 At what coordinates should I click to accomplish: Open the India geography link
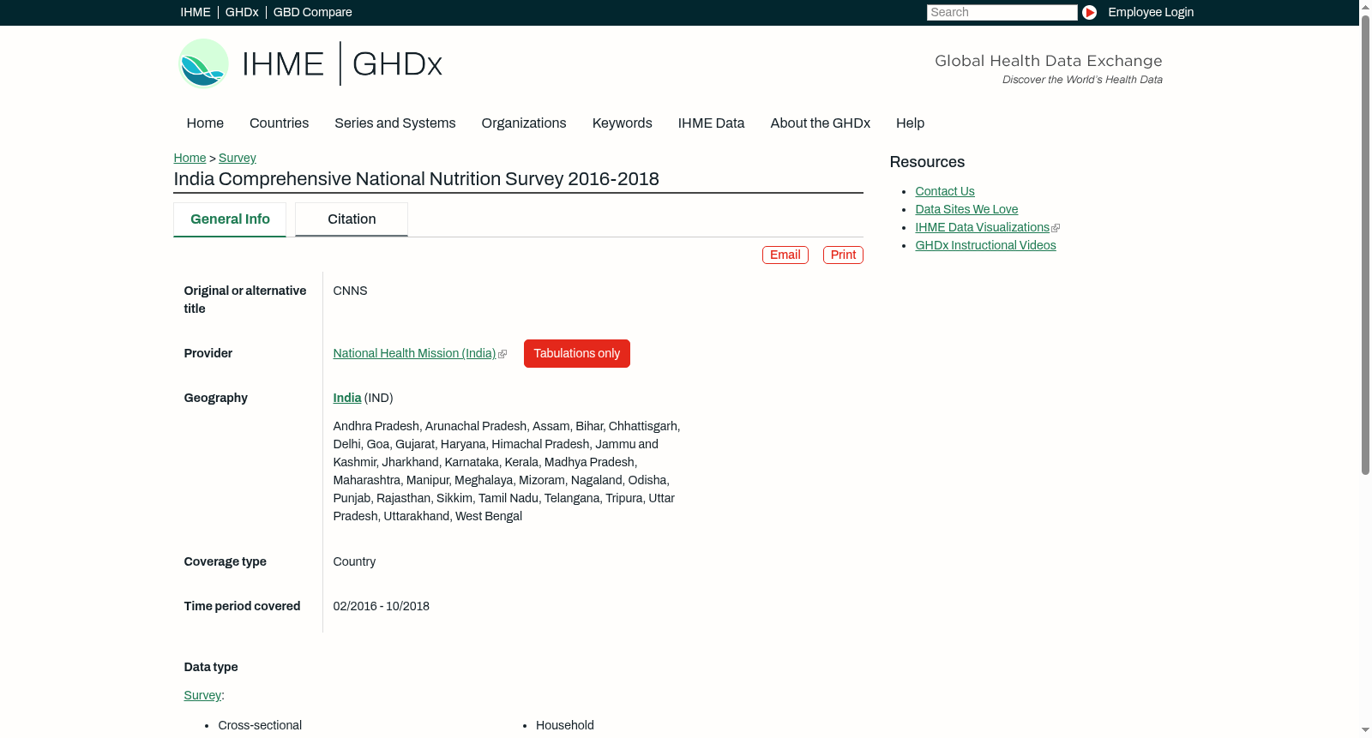(347, 398)
